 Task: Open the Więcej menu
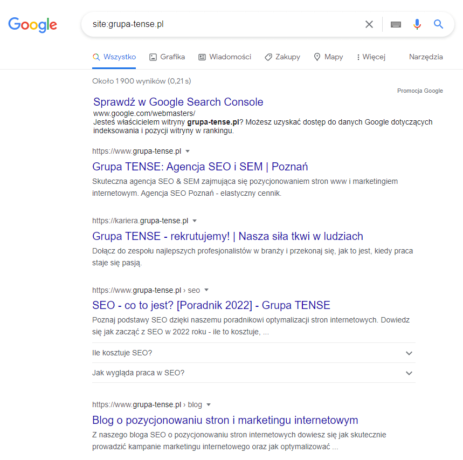click(371, 57)
